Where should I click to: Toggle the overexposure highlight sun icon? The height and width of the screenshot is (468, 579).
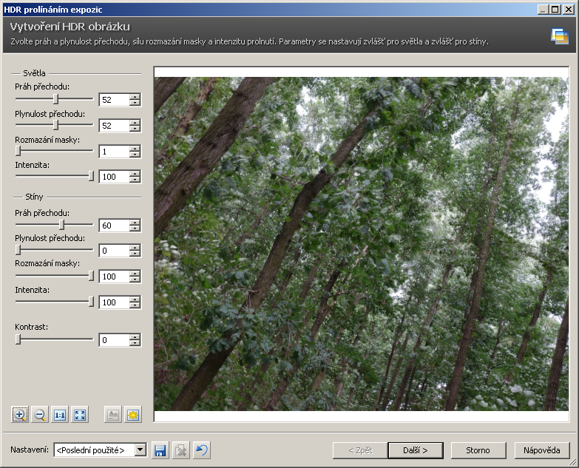coord(132,415)
